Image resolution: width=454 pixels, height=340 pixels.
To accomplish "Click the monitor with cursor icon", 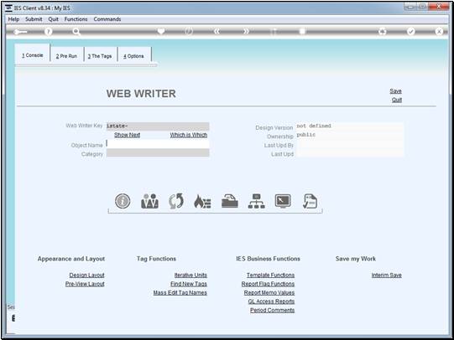I will 283,201.
